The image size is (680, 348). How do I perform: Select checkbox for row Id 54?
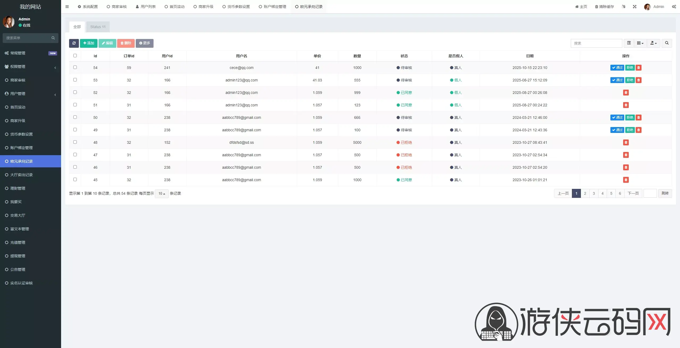75,67
